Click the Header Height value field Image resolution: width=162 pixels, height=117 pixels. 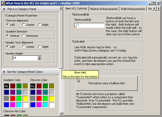tap(25, 58)
